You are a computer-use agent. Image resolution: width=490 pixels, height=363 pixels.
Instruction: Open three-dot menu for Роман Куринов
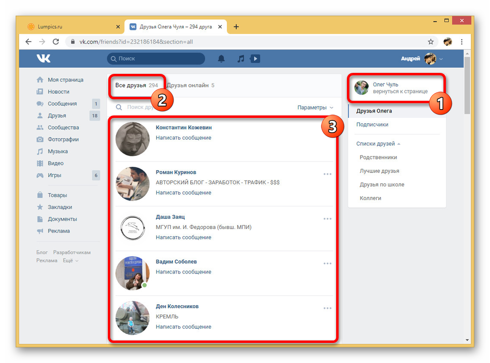coord(327,174)
